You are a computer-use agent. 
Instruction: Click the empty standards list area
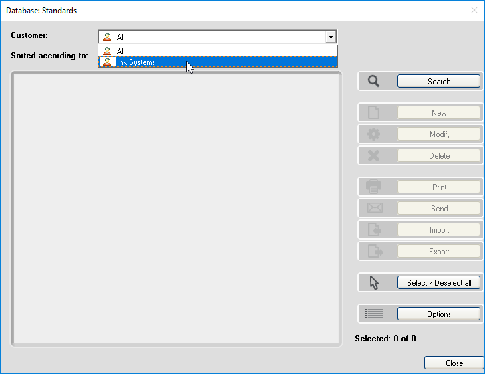click(176, 209)
